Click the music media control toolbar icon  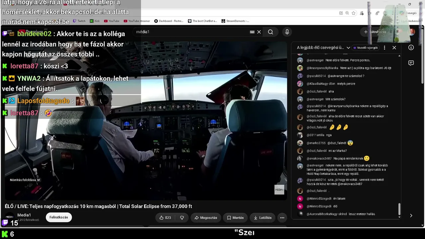point(362,13)
